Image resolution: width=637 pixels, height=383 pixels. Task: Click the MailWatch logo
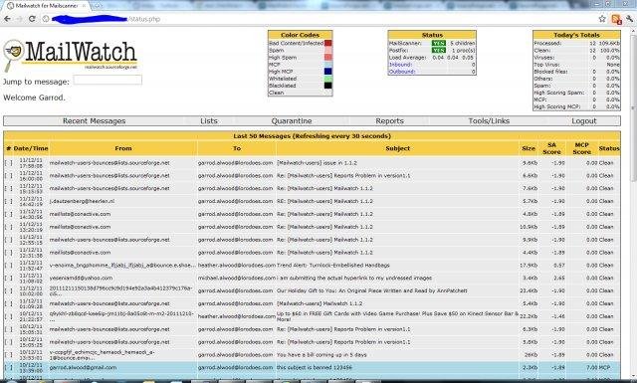point(70,55)
